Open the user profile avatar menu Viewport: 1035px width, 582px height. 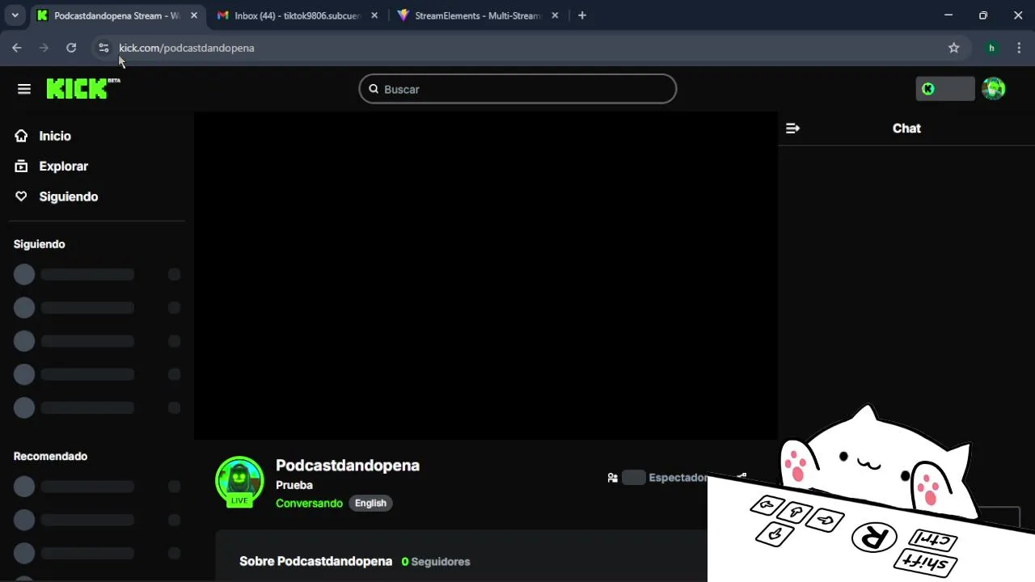(x=993, y=89)
